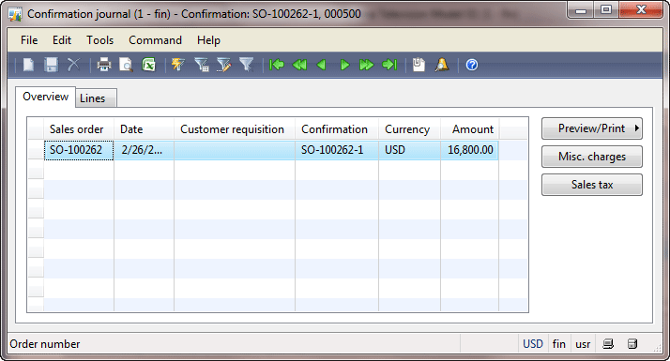
Task: Jump to previous page double arrow
Action: point(299,65)
